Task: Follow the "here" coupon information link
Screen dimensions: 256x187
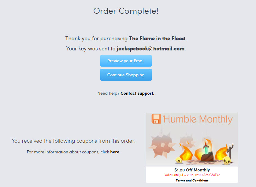Action: click(x=115, y=152)
